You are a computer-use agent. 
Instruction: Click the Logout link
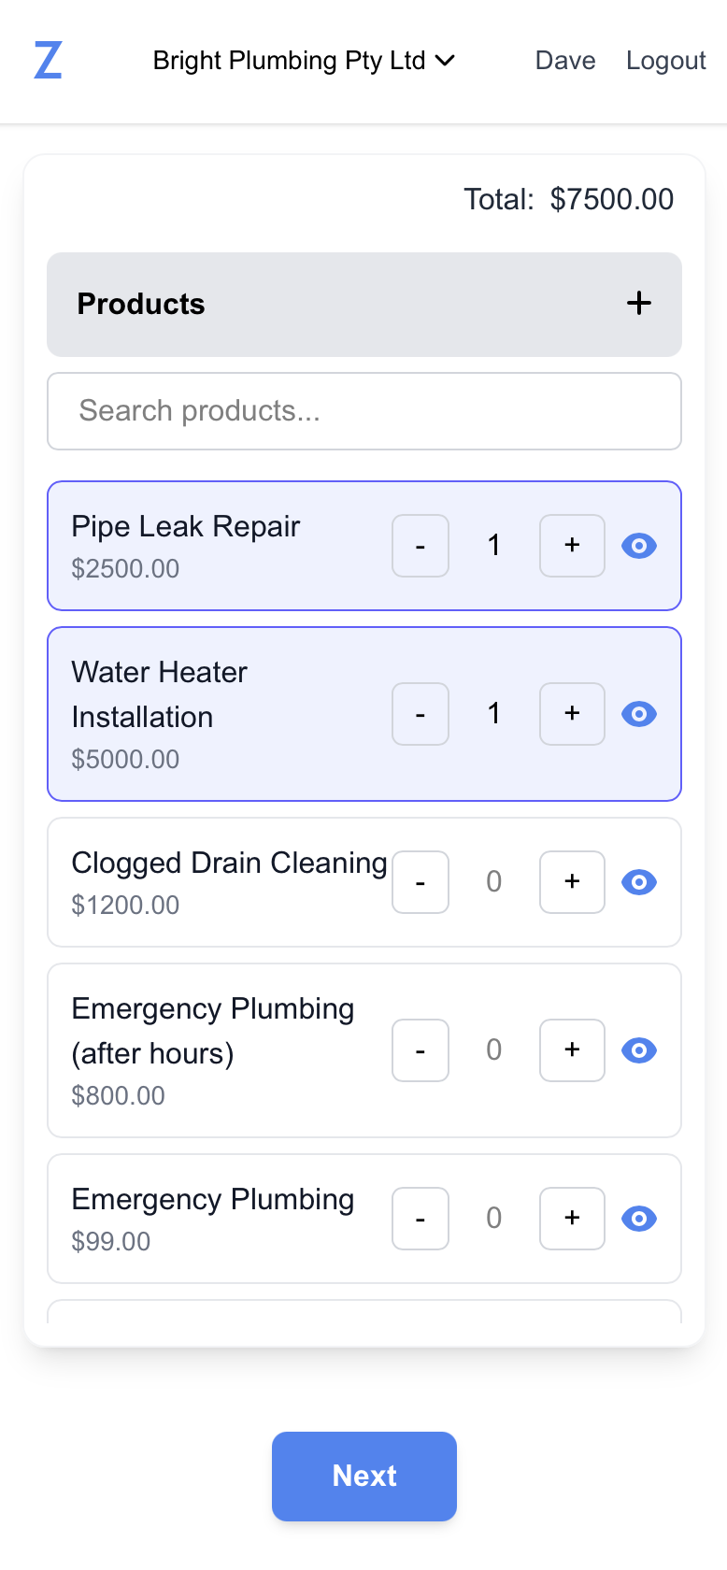coord(665,61)
